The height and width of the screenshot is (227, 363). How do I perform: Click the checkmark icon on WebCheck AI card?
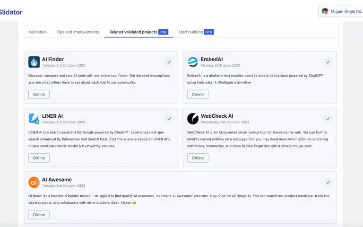click(328, 119)
